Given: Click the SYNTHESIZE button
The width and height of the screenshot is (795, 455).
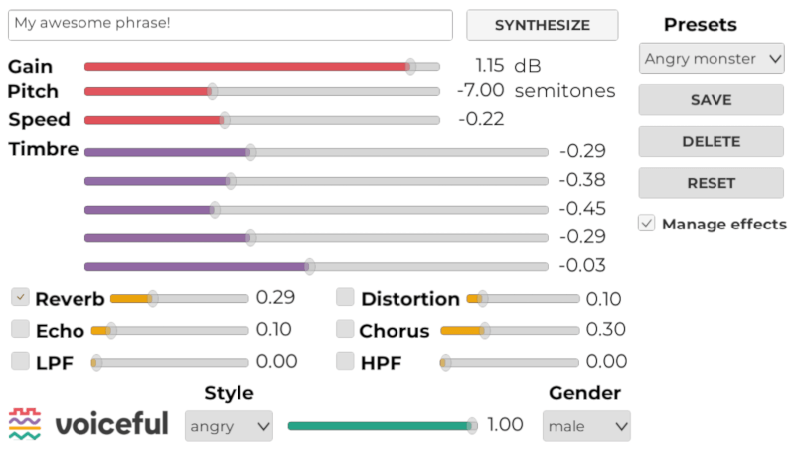Looking at the screenshot, I should point(542,25).
